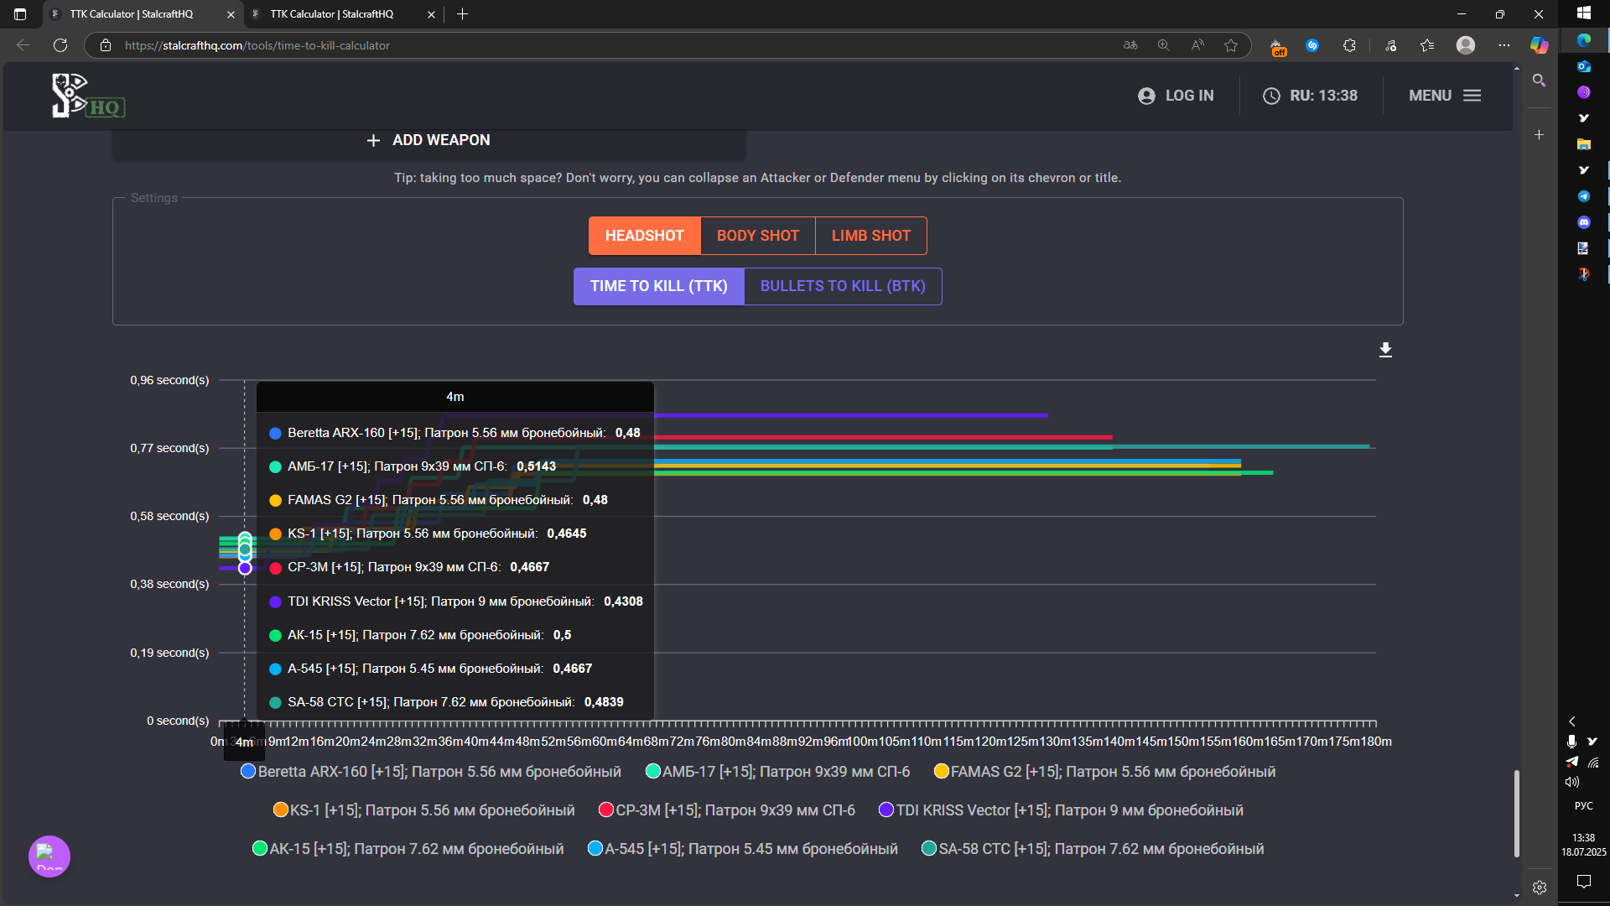Toggle SA-58 СТС series in legend

[x=1093, y=849]
